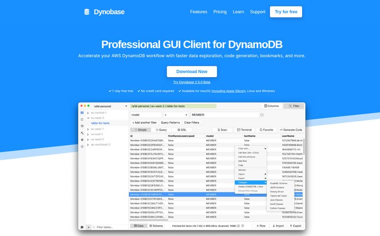Open the Columns chooser button
The image size is (380, 236).
coord(271,106)
